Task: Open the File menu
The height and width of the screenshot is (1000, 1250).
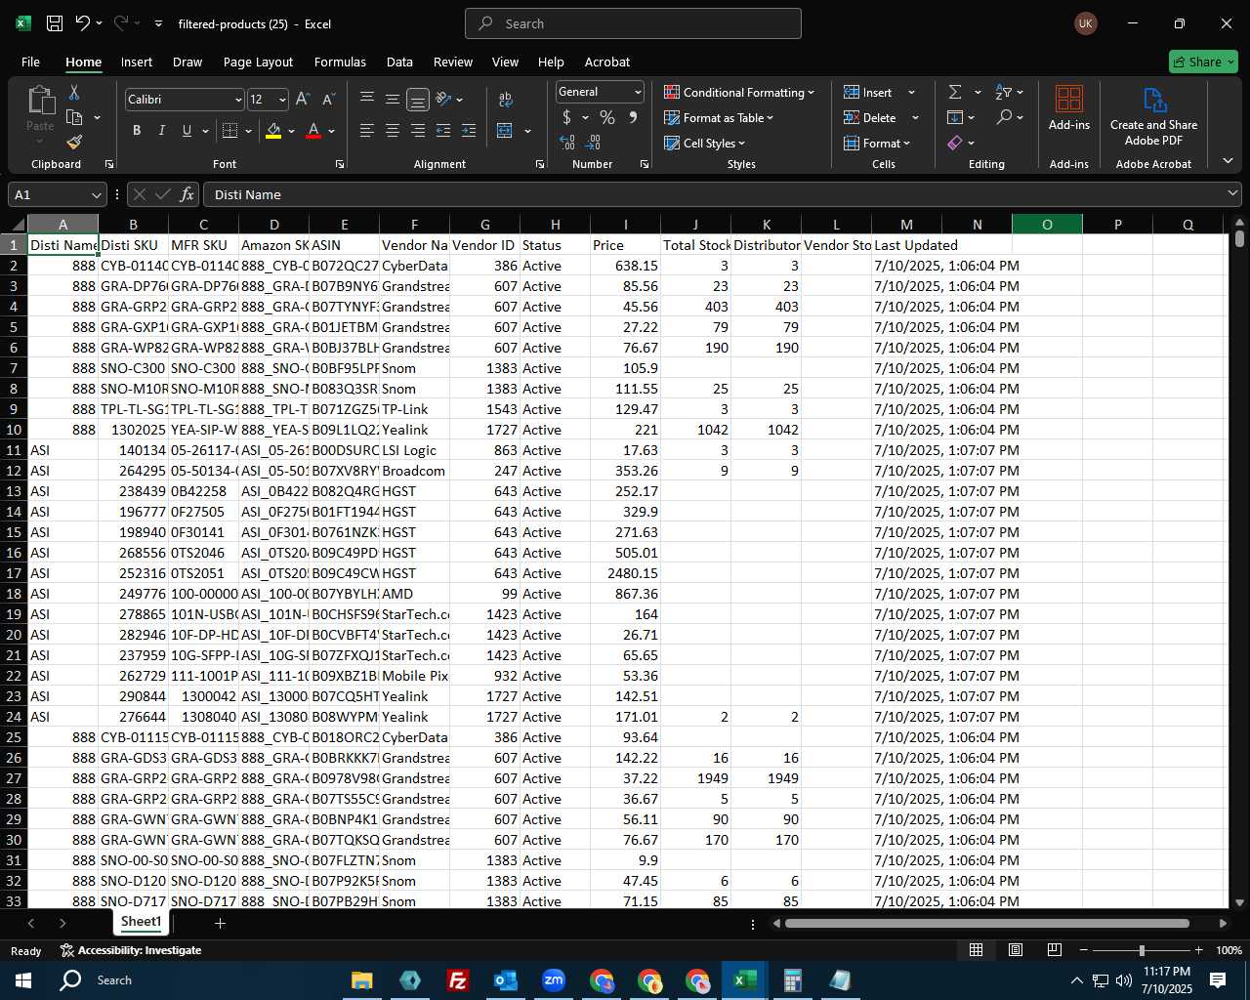Action: pos(30,62)
